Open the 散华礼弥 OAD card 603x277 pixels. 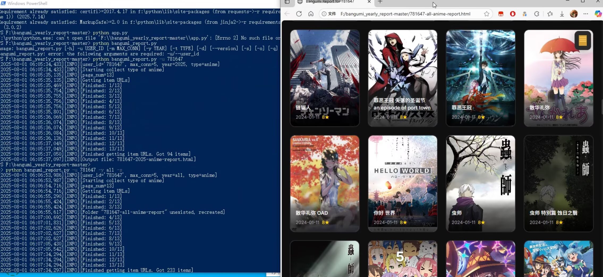pos(325,184)
